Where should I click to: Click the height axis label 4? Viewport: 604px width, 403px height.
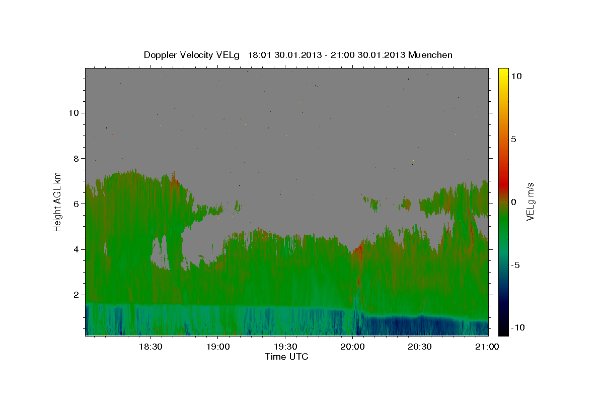(x=77, y=249)
